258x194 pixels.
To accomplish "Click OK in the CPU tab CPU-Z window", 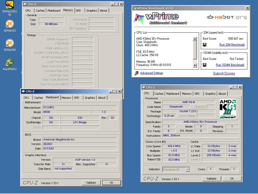I will click(x=232, y=179).
